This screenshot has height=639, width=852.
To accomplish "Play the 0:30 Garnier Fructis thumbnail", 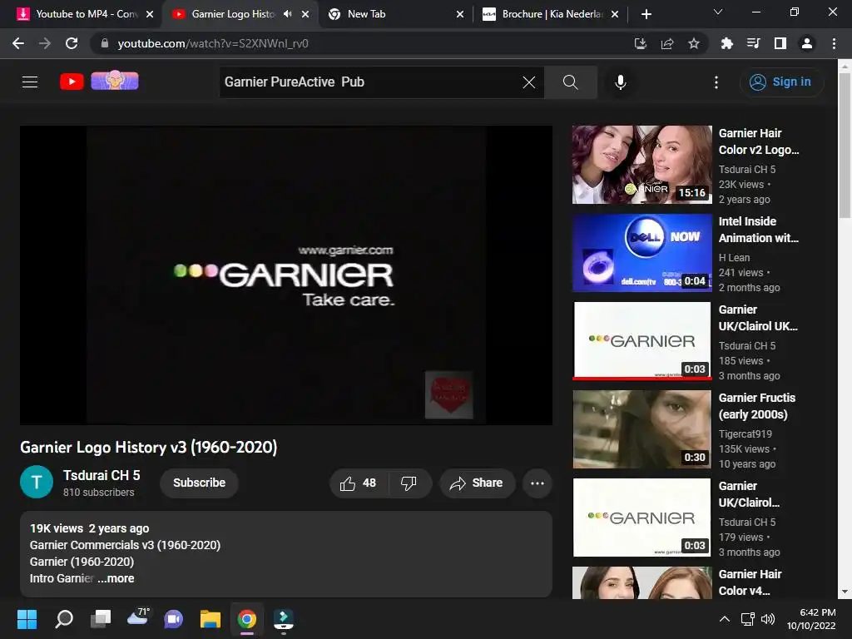I will click(641, 429).
